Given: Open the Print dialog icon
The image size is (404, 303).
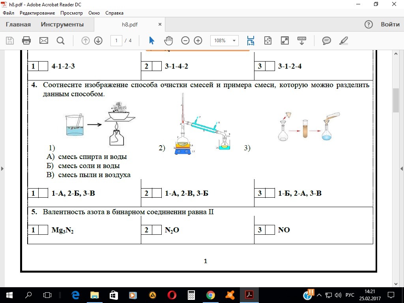Looking at the screenshot, I should 26,40.
